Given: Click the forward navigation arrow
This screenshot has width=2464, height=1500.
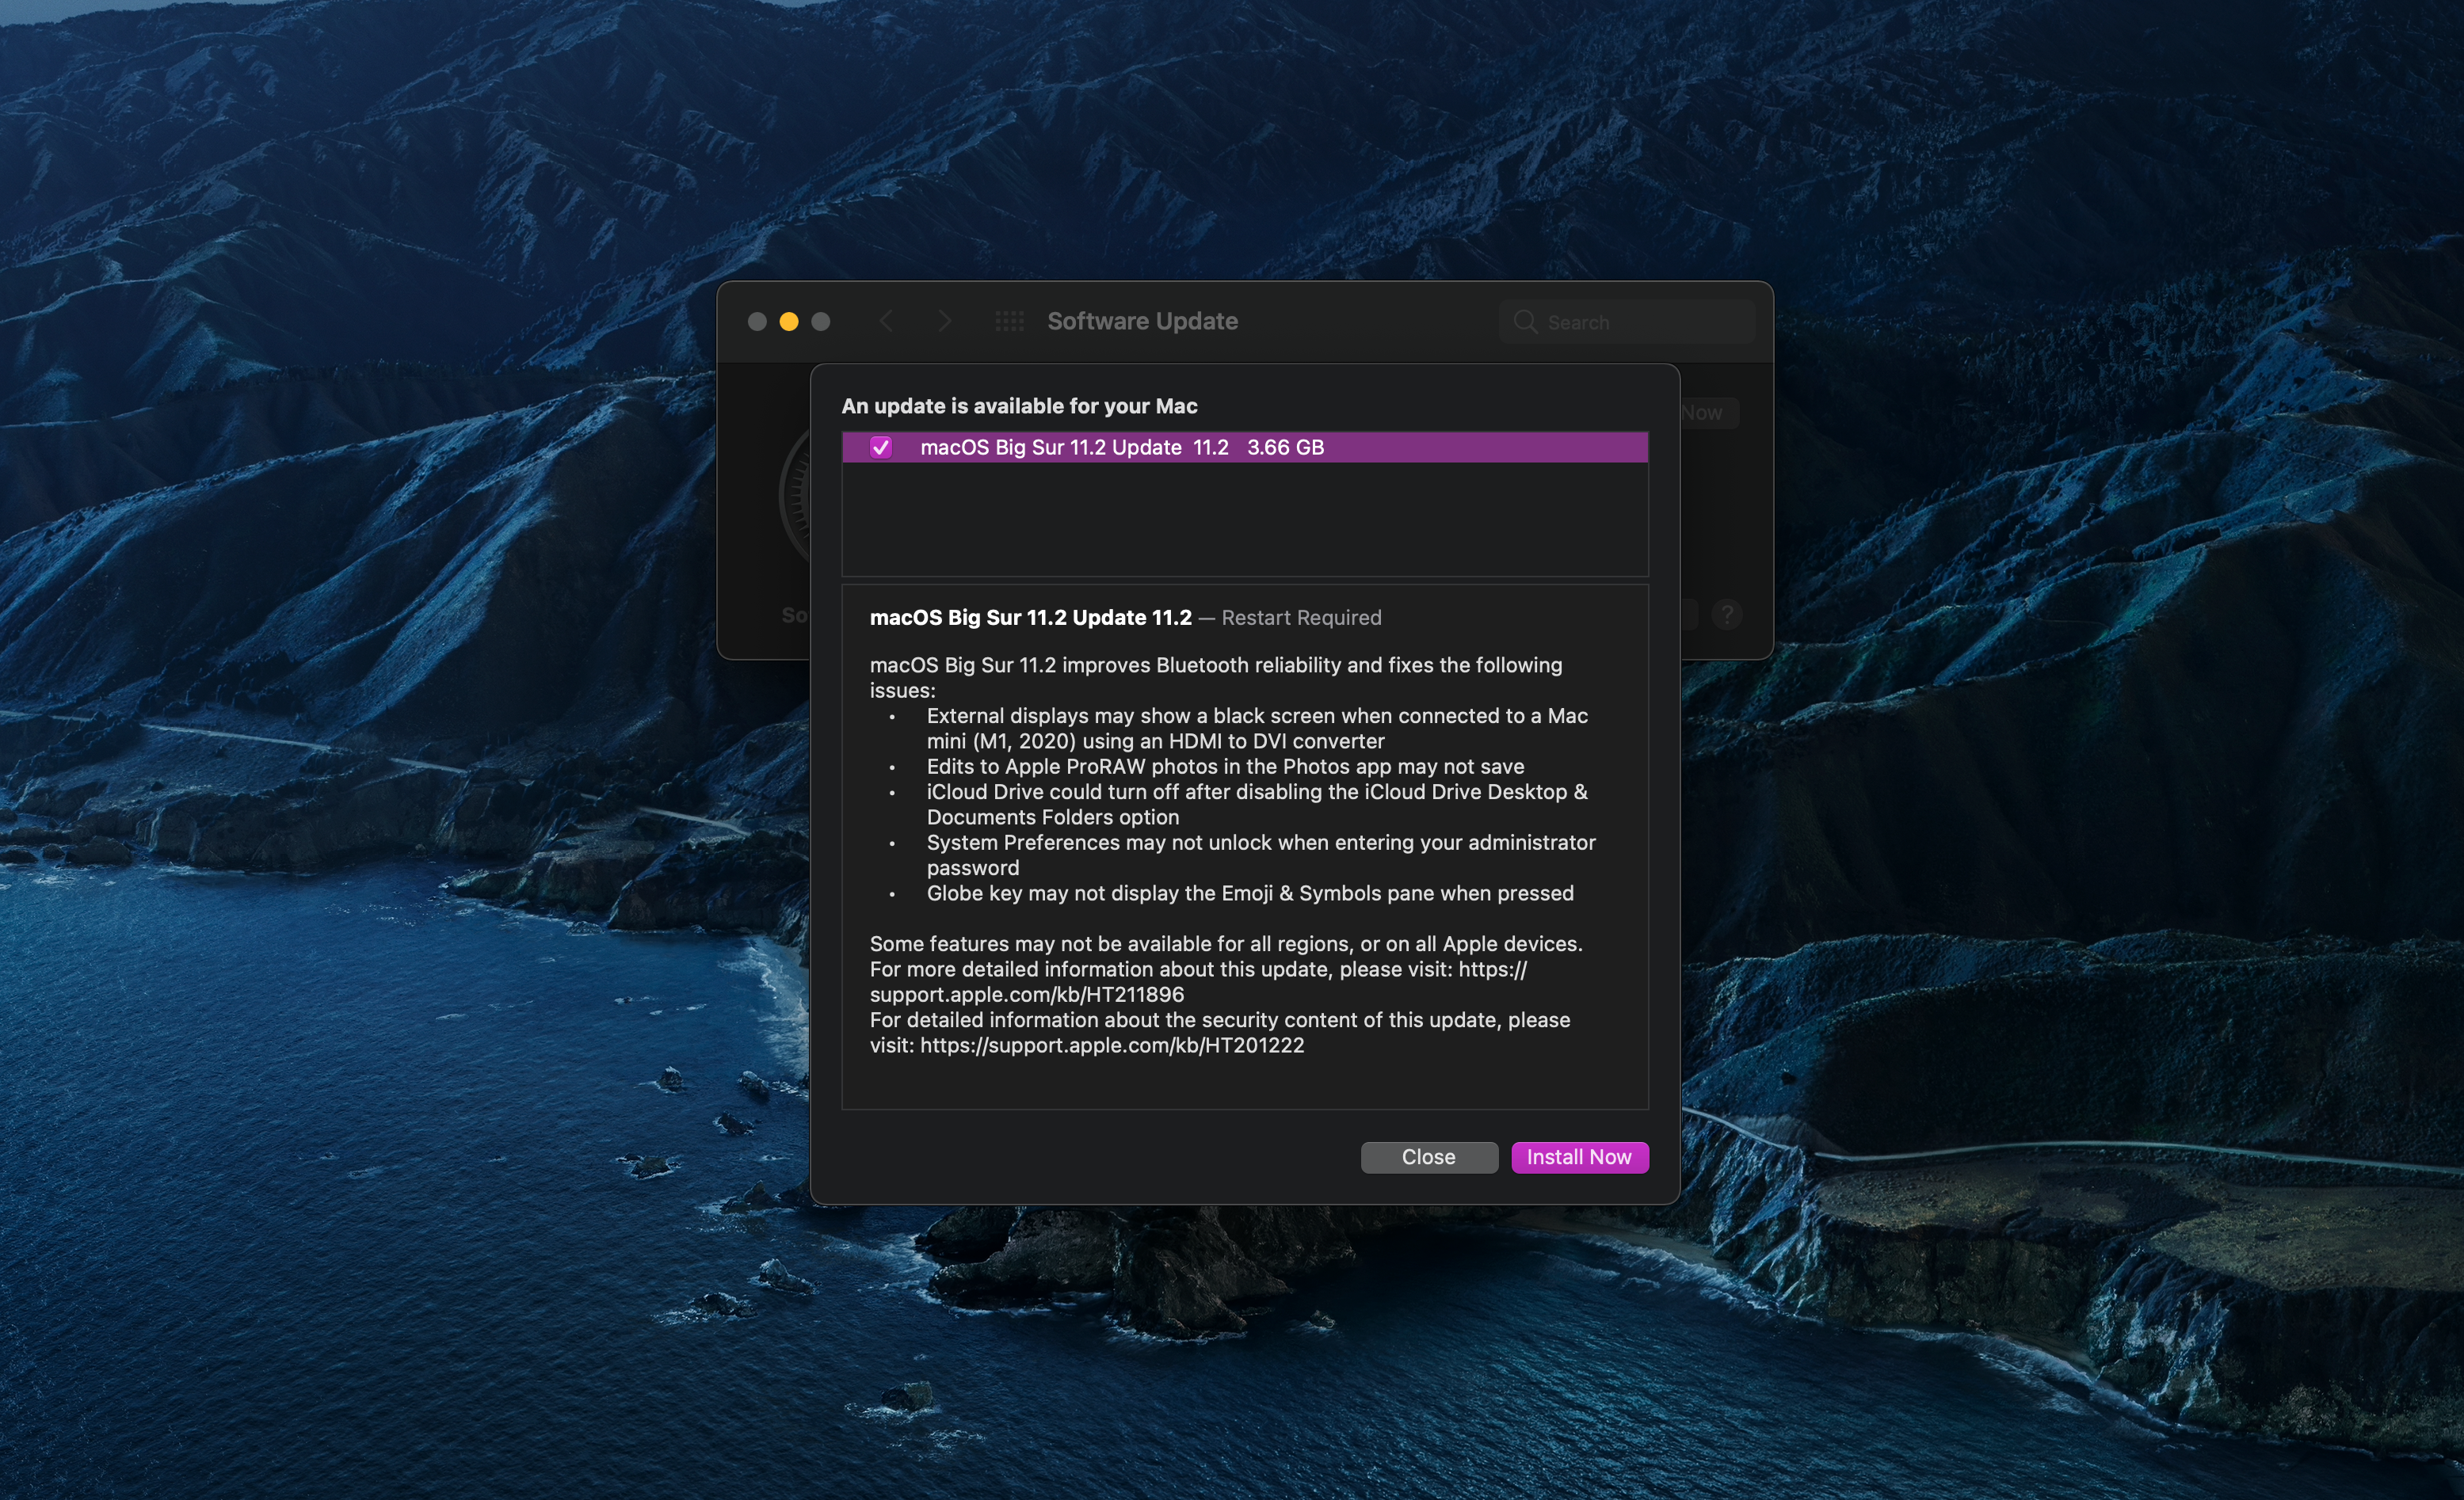Looking at the screenshot, I should [x=944, y=320].
